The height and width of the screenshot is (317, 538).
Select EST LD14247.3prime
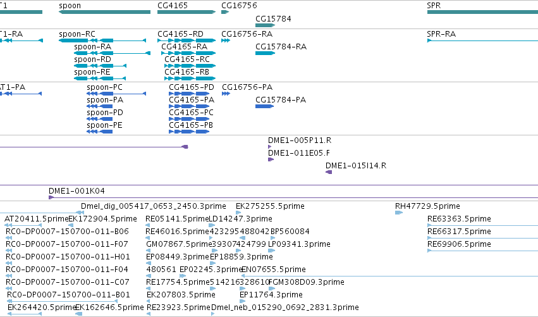click(240, 219)
